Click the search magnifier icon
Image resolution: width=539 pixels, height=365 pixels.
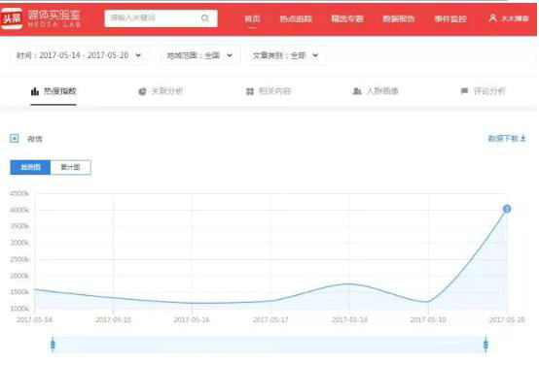coord(205,18)
